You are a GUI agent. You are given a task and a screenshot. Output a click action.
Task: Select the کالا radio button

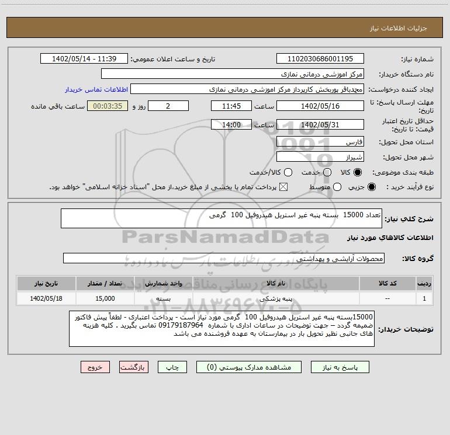point(358,172)
